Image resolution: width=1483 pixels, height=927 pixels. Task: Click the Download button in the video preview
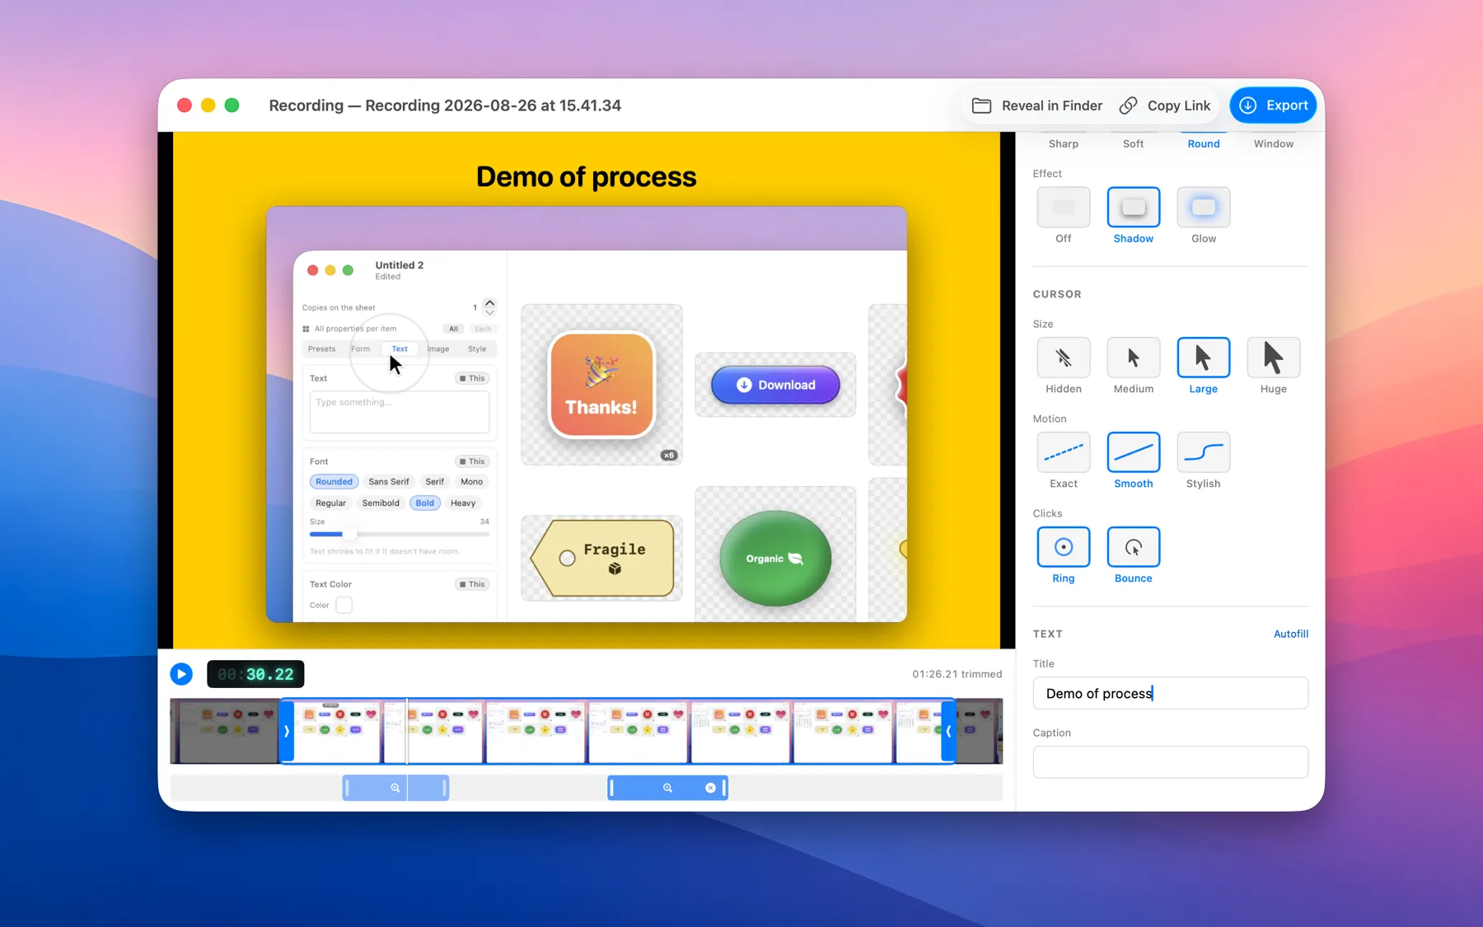point(775,385)
